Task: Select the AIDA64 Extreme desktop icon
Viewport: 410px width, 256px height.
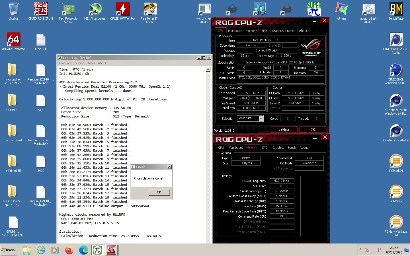Action: click(x=13, y=42)
